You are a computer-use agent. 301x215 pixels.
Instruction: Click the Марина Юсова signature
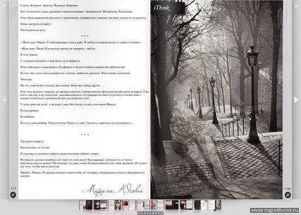click(x=113, y=190)
